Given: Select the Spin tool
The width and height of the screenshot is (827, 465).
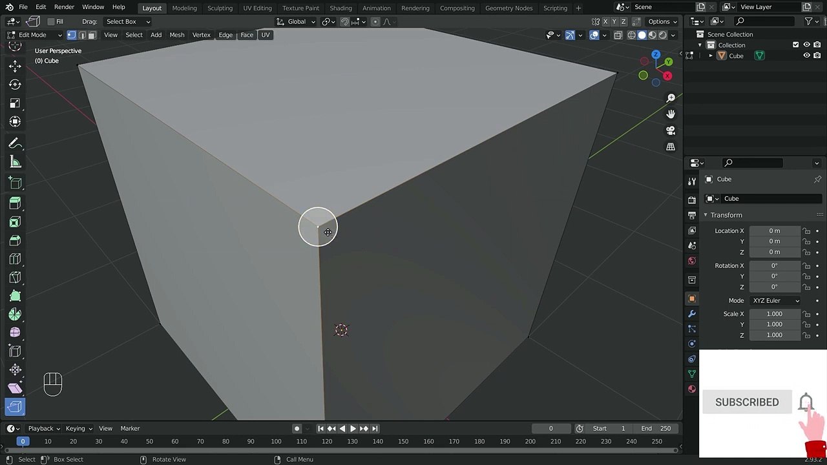Looking at the screenshot, I should pyautogui.click(x=15, y=315).
